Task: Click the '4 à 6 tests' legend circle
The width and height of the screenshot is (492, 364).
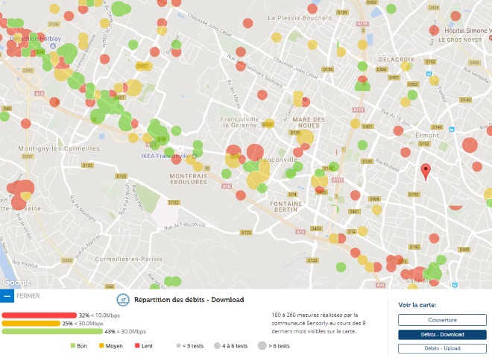Action: pyautogui.click(x=215, y=346)
